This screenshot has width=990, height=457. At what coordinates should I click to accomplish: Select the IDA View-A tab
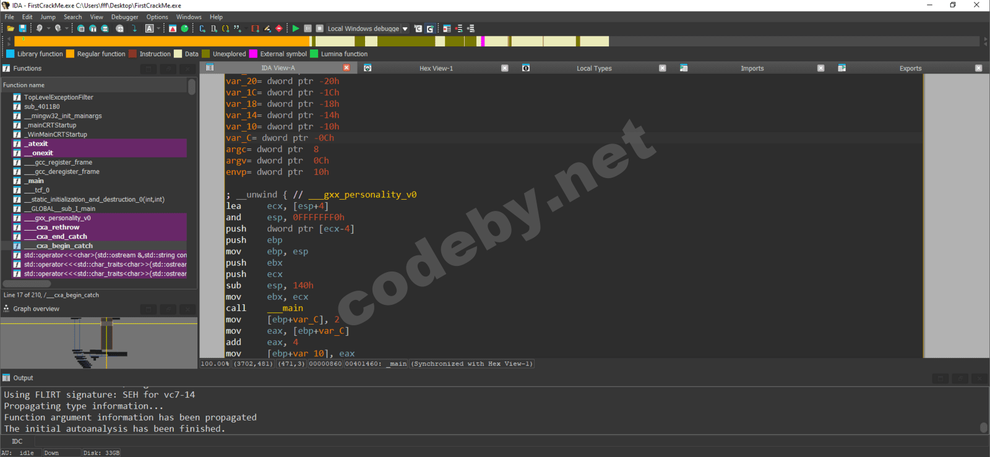[278, 69]
